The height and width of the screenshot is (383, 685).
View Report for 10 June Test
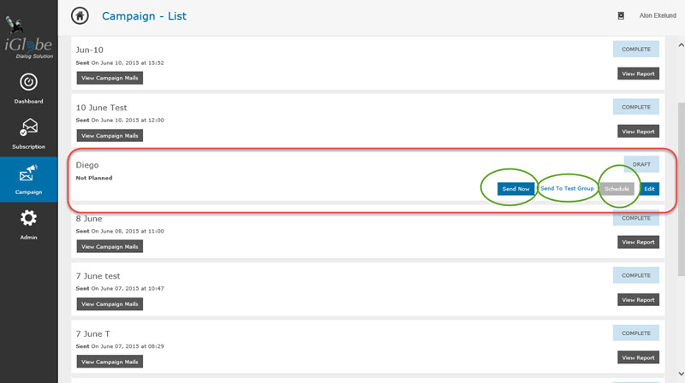(x=638, y=132)
